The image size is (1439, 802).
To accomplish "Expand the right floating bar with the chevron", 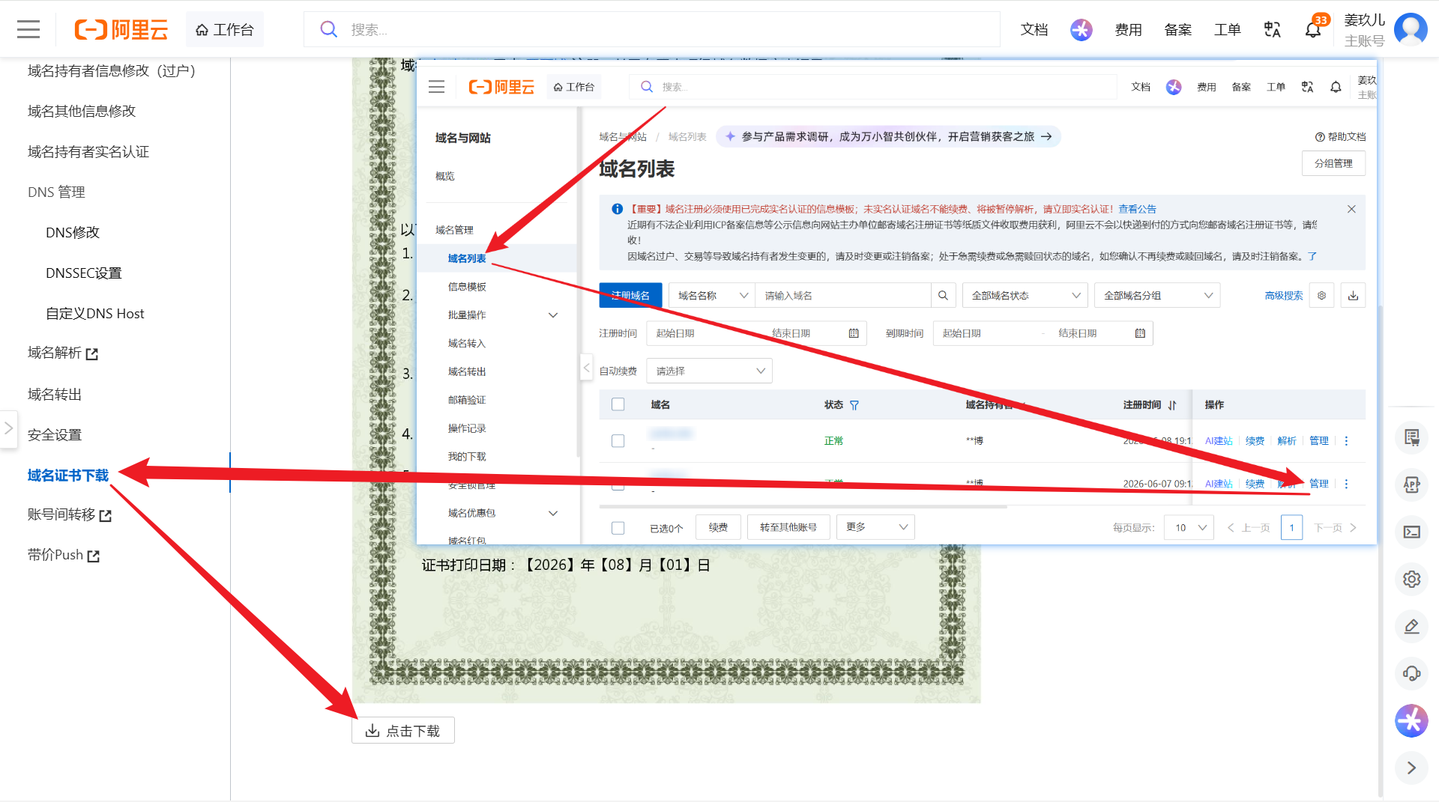I will (x=1412, y=768).
